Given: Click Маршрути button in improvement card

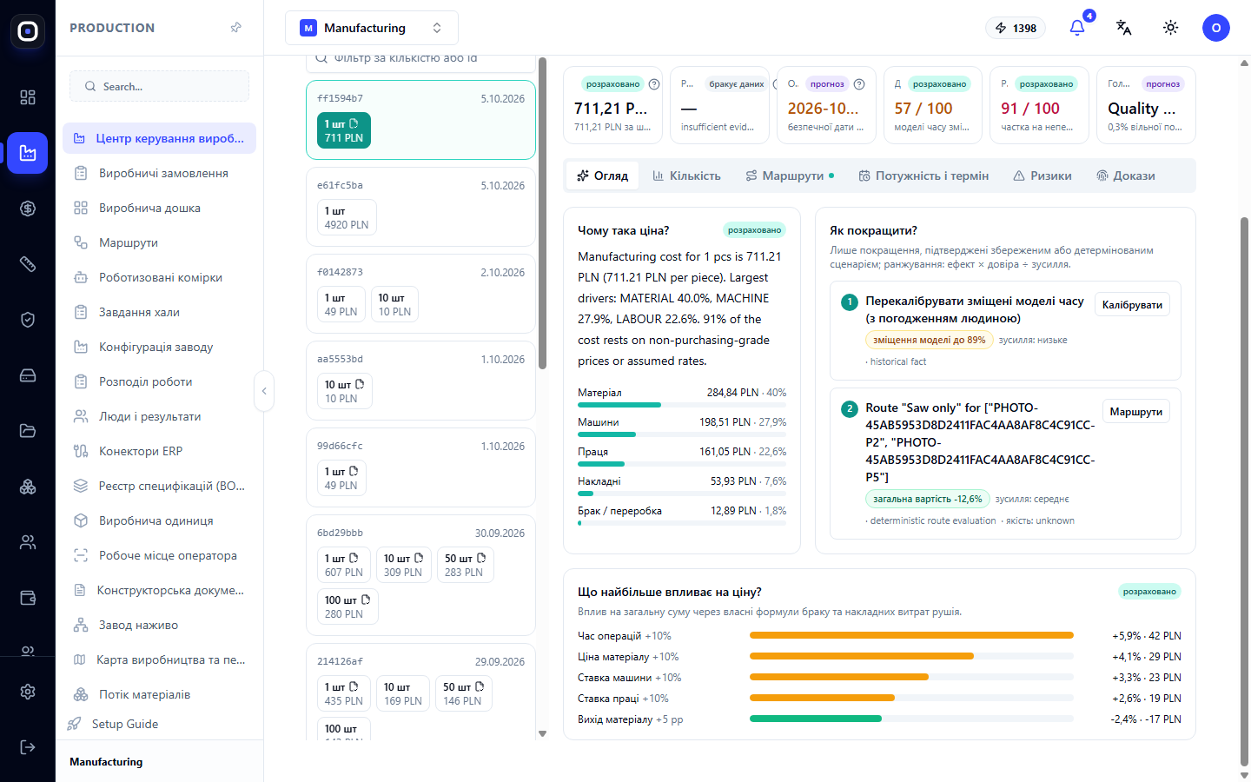Looking at the screenshot, I should coord(1135,411).
